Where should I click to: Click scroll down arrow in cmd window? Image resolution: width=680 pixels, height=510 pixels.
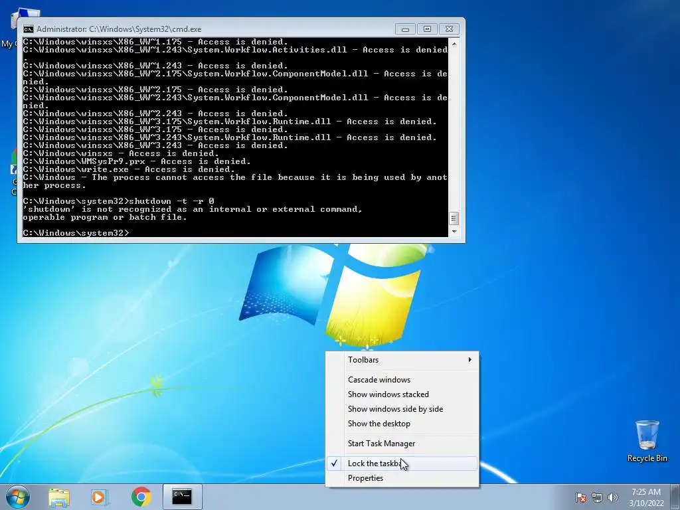454,232
